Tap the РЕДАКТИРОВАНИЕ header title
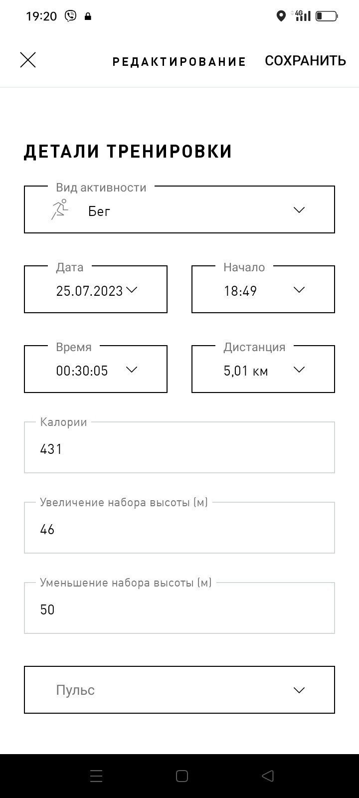Viewport: 359px width, 798px height. pos(179,61)
